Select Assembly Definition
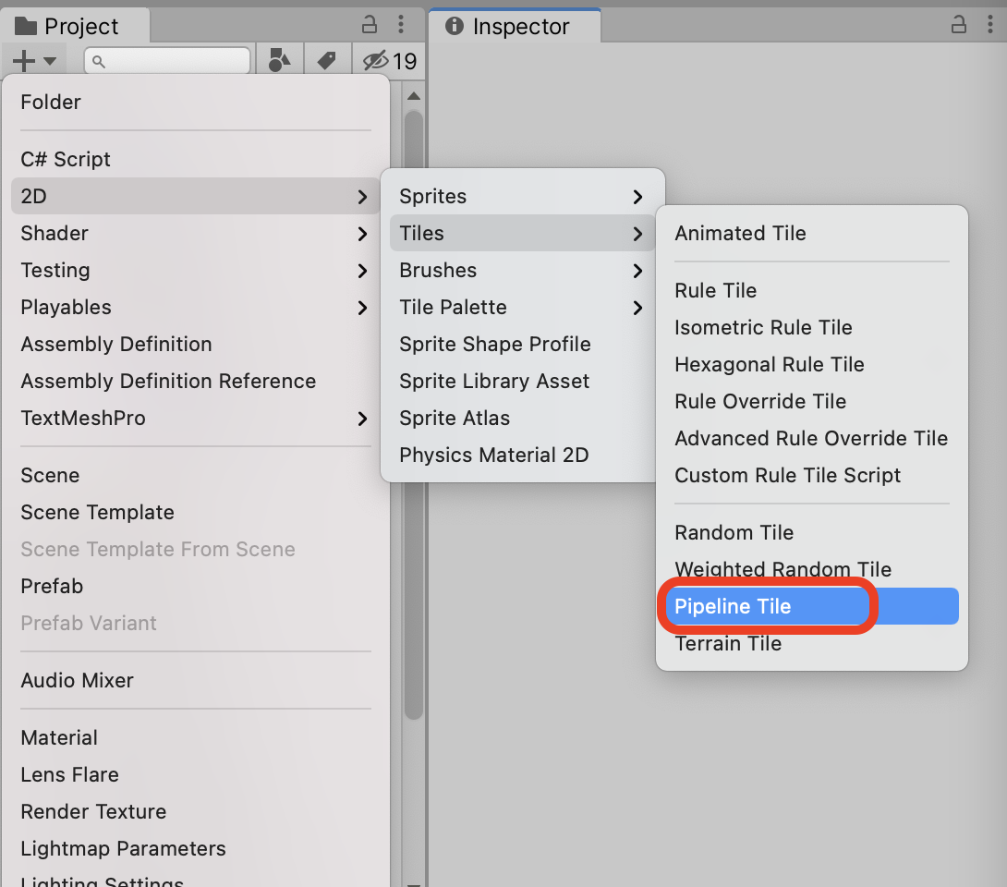The image size is (1007, 887). click(x=195, y=345)
